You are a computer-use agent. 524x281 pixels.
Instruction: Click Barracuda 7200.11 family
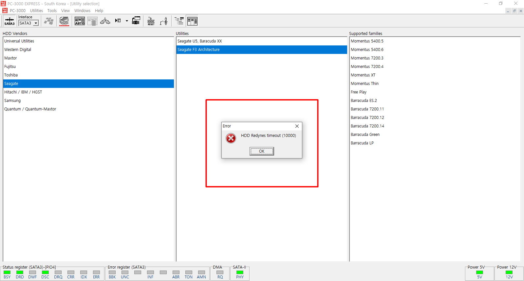point(435,109)
